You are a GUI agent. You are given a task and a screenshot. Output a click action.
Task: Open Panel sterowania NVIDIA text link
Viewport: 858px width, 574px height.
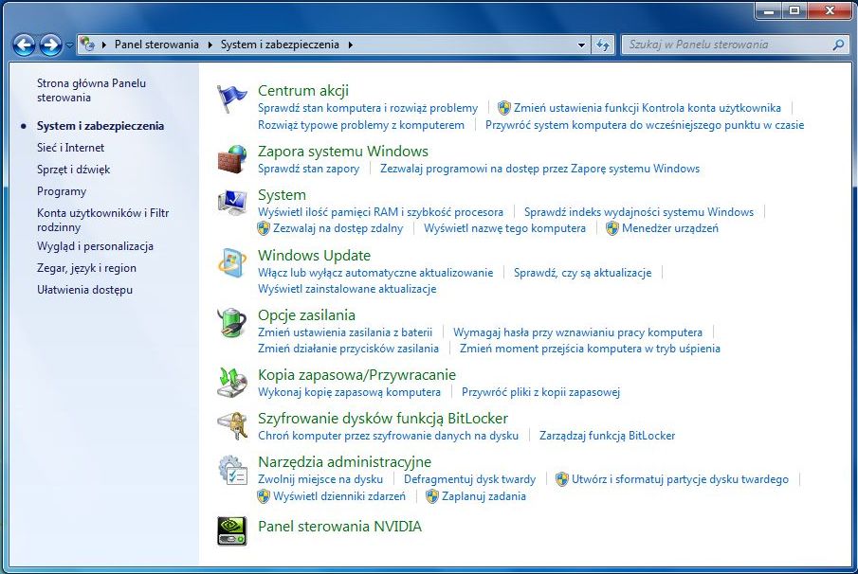[x=339, y=527]
